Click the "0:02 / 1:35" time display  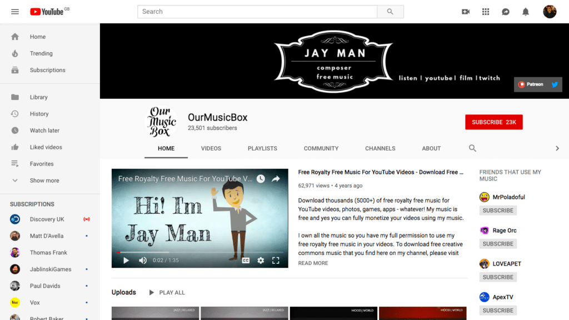click(166, 261)
